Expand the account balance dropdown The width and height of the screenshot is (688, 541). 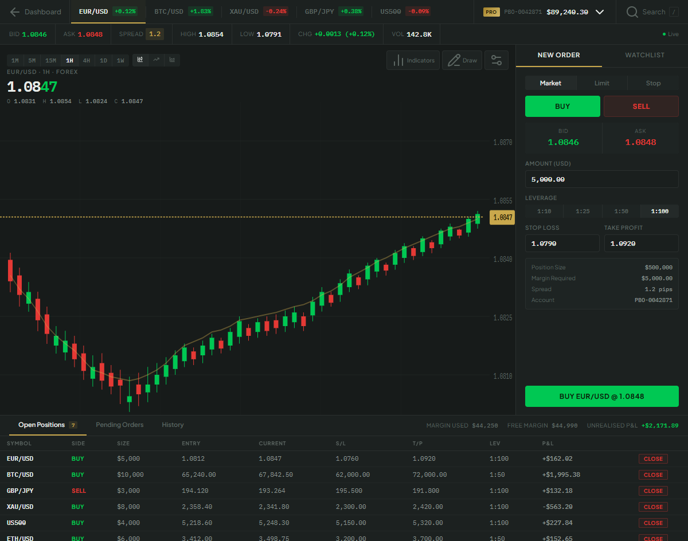click(x=600, y=11)
